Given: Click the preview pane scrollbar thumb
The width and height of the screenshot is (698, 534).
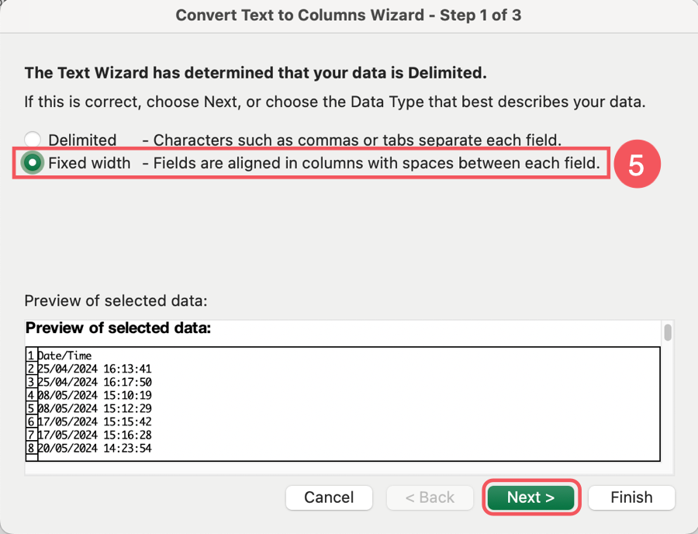Looking at the screenshot, I should click(x=668, y=333).
